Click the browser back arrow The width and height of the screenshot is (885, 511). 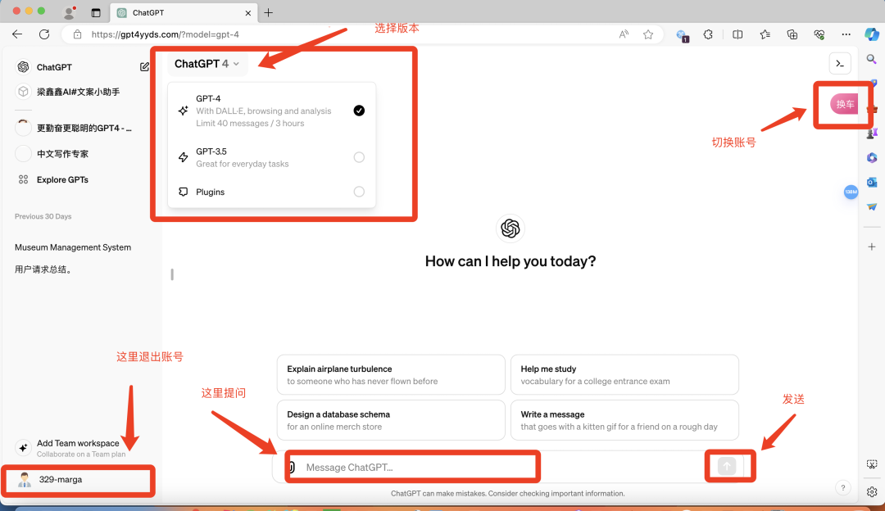(17, 34)
